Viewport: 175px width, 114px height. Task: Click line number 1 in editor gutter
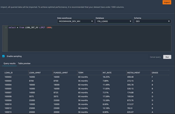[x=6, y=27]
